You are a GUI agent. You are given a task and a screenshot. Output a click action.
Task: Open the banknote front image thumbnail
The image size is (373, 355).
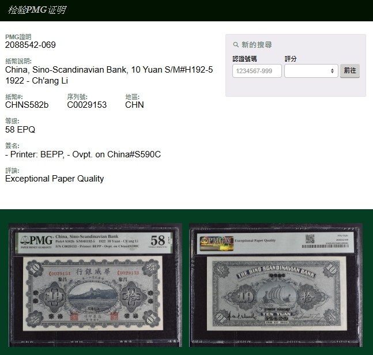[95, 285]
